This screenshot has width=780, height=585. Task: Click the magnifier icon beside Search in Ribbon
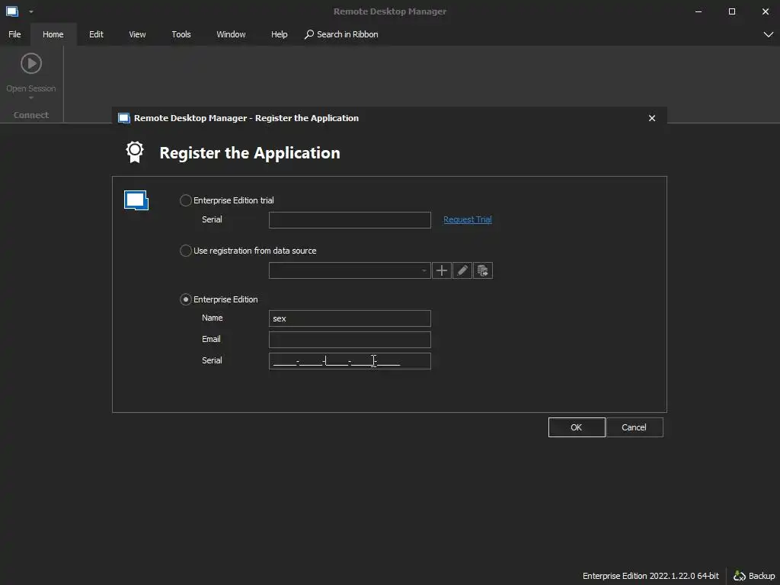(x=309, y=34)
